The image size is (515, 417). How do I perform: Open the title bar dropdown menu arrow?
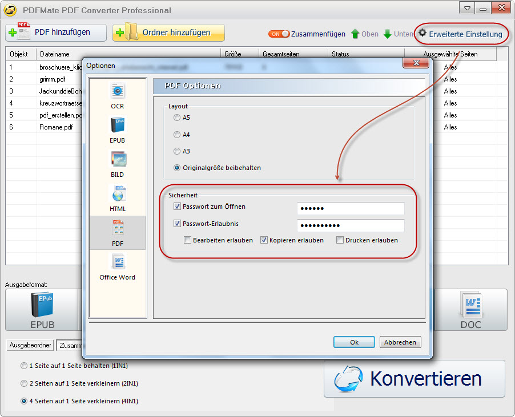(468, 9)
